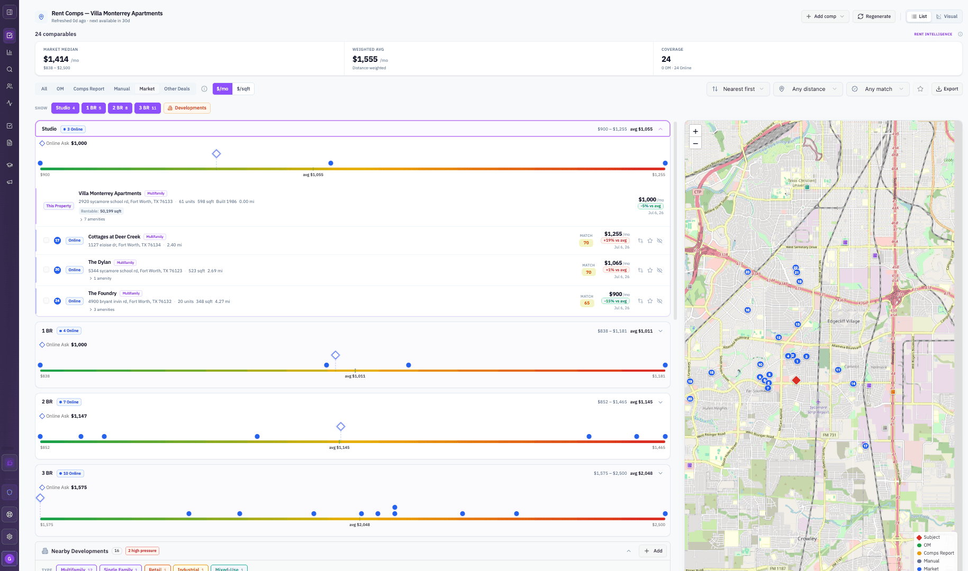This screenshot has height=571, width=968.
Task: Select the Manual tab
Action: (122, 89)
